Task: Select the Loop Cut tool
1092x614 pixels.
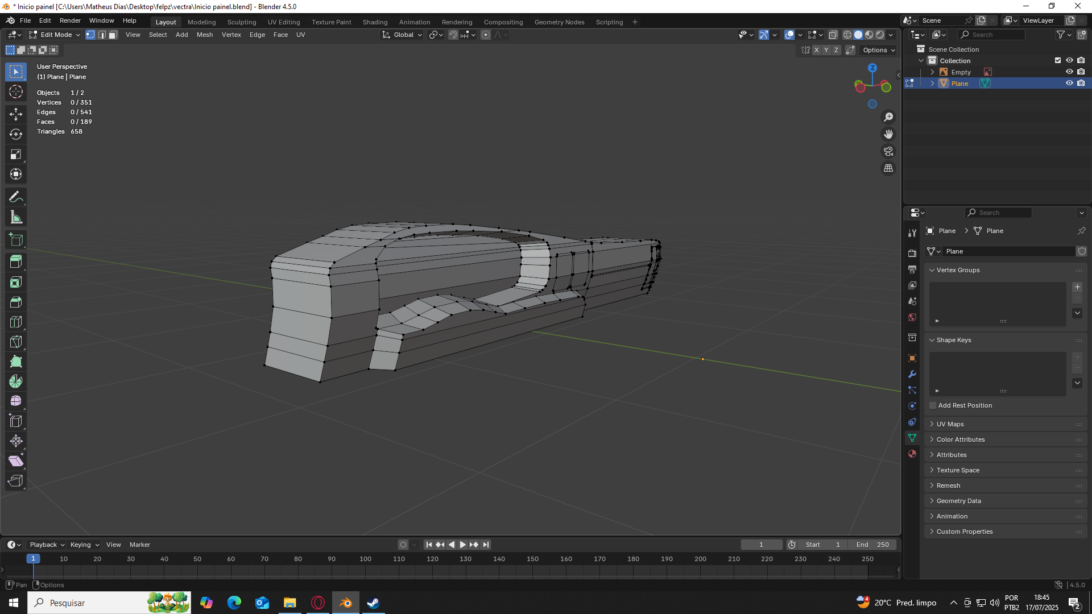Action: [16, 322]
